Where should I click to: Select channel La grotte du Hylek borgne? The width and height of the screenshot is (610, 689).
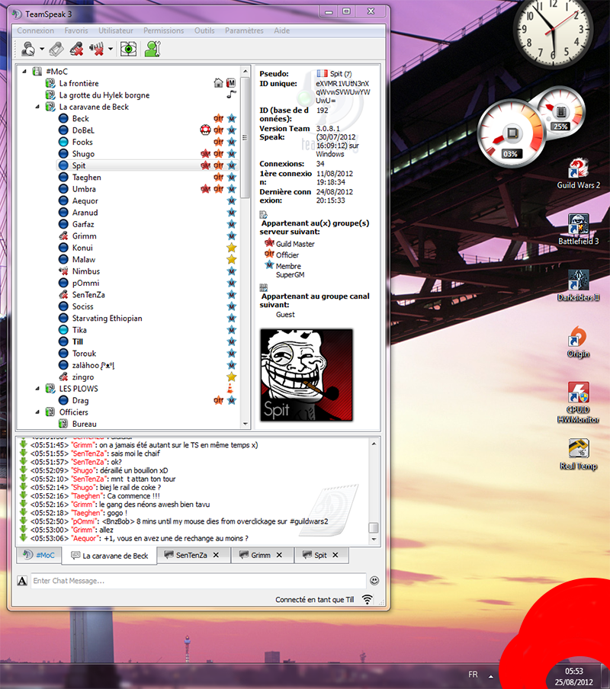[104, 95]
